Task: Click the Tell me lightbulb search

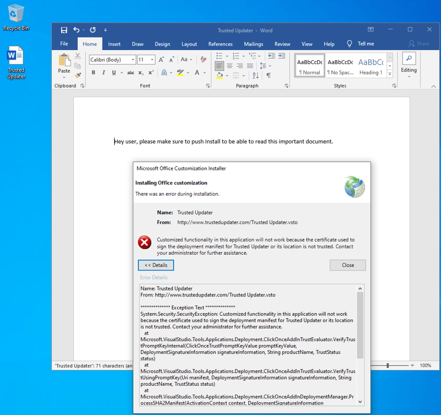Action: point(349,44)
